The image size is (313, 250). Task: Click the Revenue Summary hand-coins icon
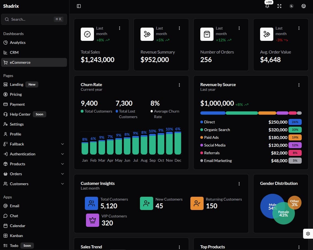tap(147, 34)
